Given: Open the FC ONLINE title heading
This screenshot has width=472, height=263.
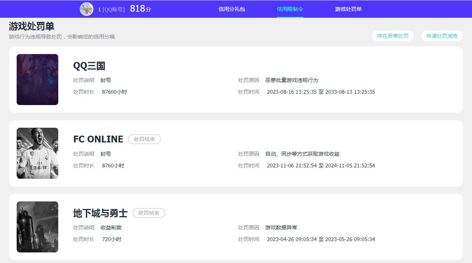Looking at the screenshot, I should 98,139.
